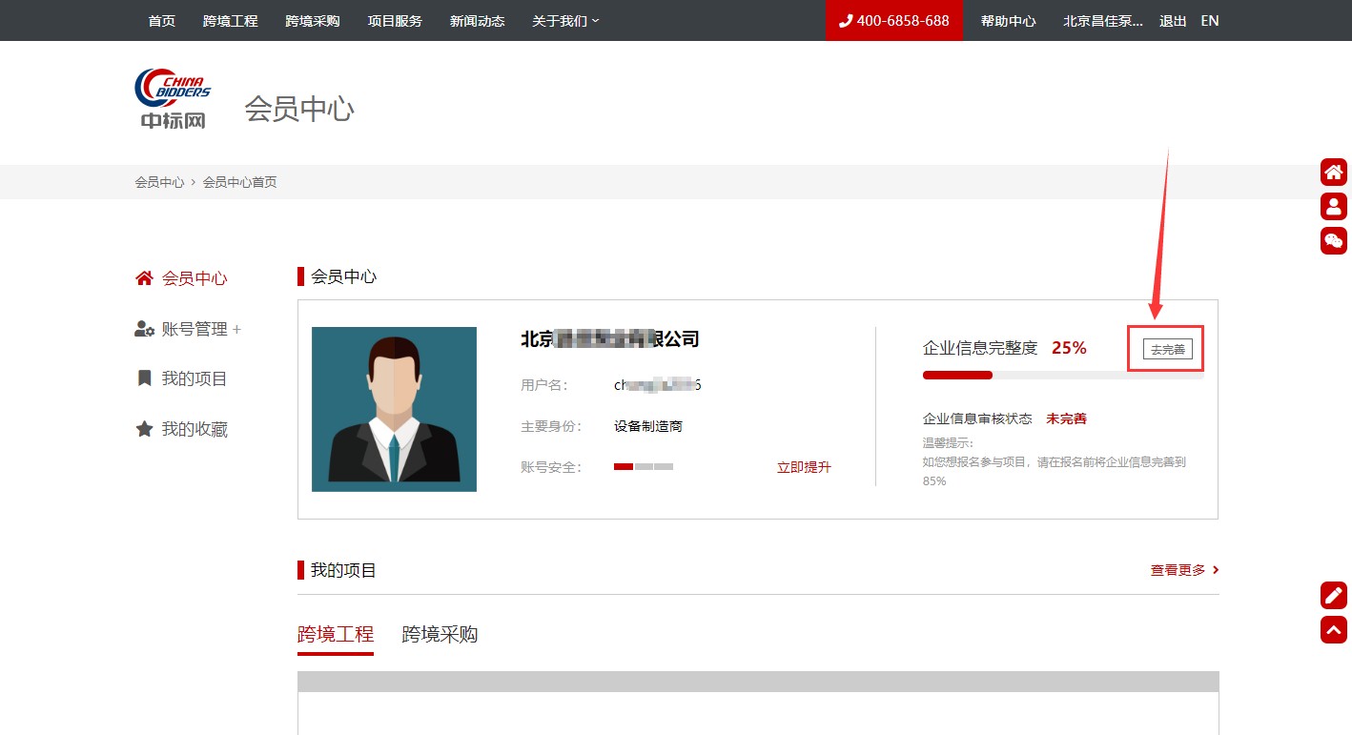The image size is (1352, 735).
Task: Open 帮助中心 in top bar
Action: pyautogui.click(x=1009, y=21)
